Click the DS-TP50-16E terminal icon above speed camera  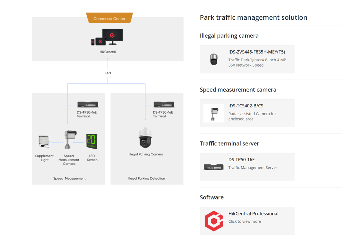click(x=88, y=105)
